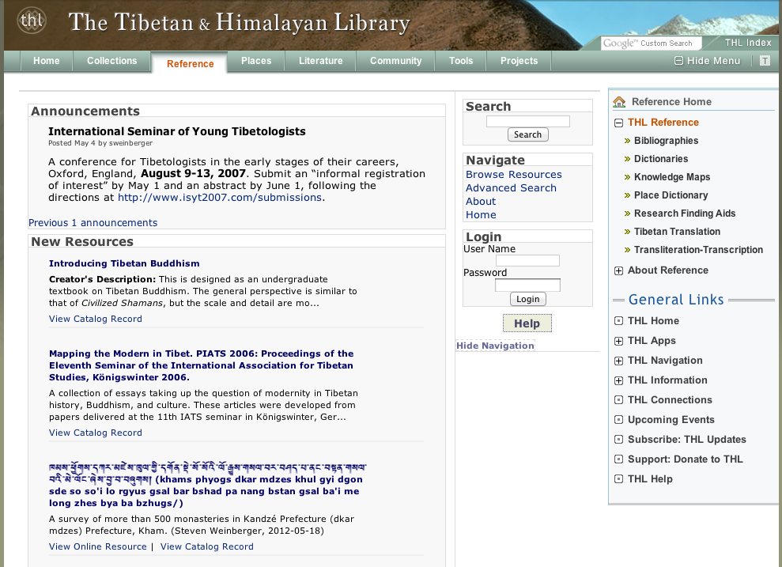Click the THL logo in the header

[x=32, y=21]
